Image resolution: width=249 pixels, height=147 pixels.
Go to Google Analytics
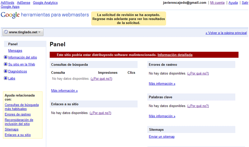pos(45,3)
